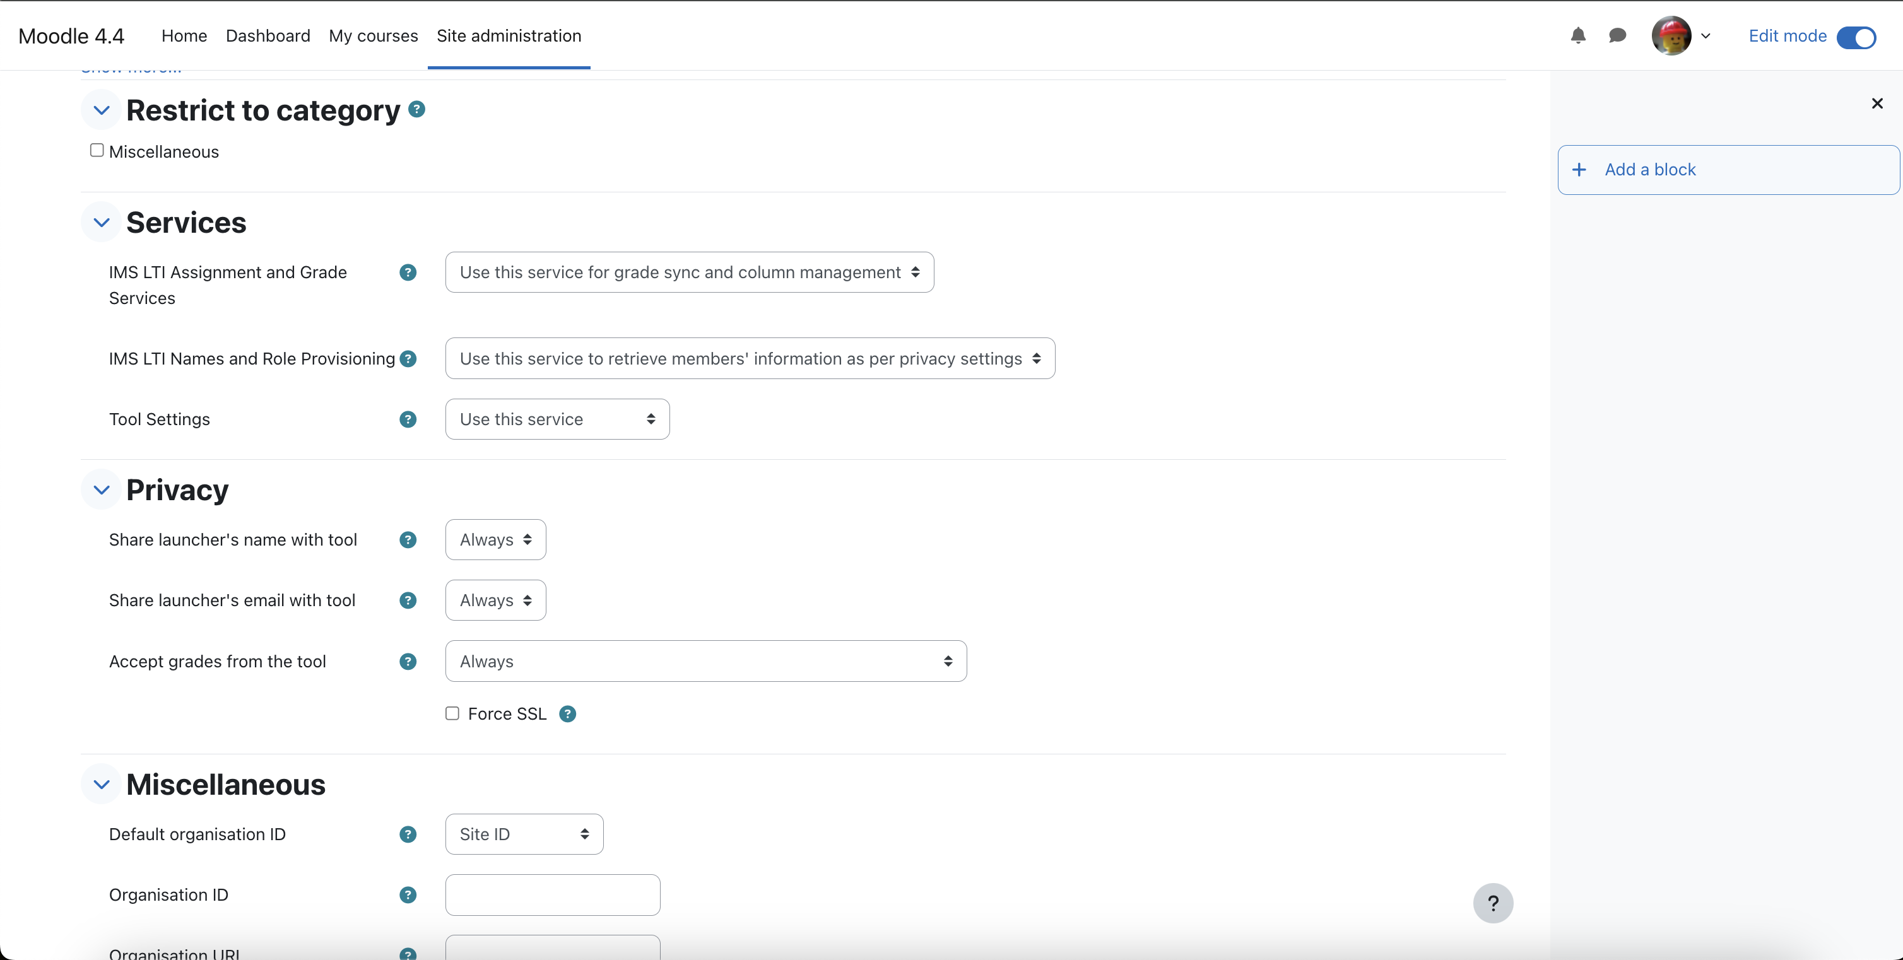The height and width of the screenshot is (960, 1903).
Task: Show help for Tool Settings
Action: tap(408, 419)
